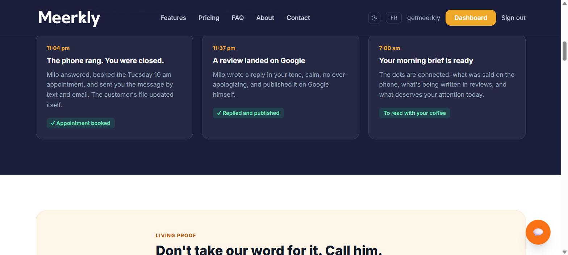
Task: Open the Features menu item
Action: click(173, 18)
